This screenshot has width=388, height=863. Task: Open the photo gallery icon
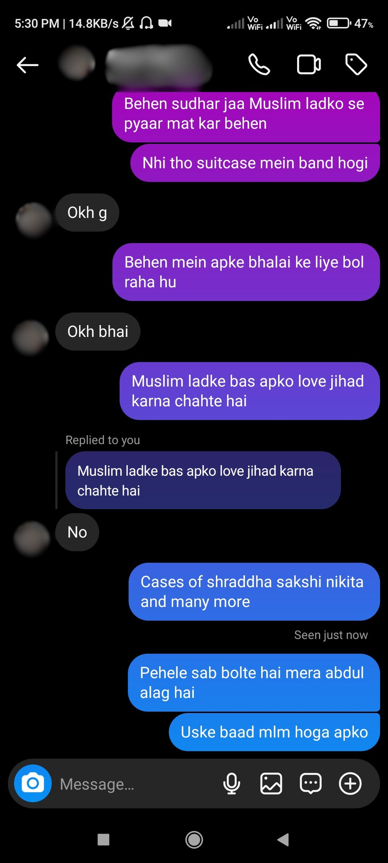pyautogui.click(x=271, y=783)
